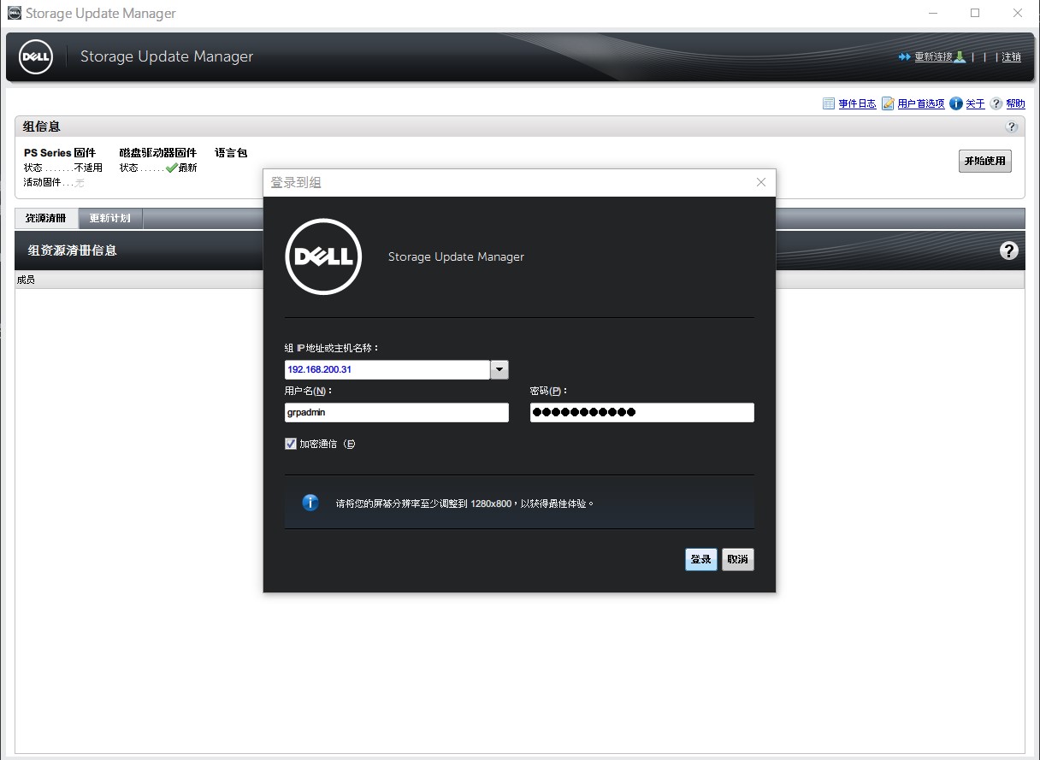This screenshot has width=1040, height=760.
Task: Maximize the Storage Update Manager window
Action: click(975, 13)
